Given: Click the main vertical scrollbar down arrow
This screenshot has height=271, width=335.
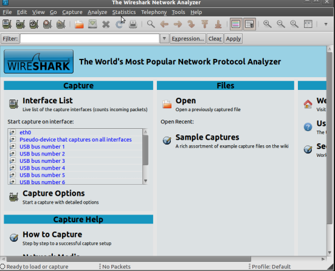Looking at the screenshot, I should [330, 253].
